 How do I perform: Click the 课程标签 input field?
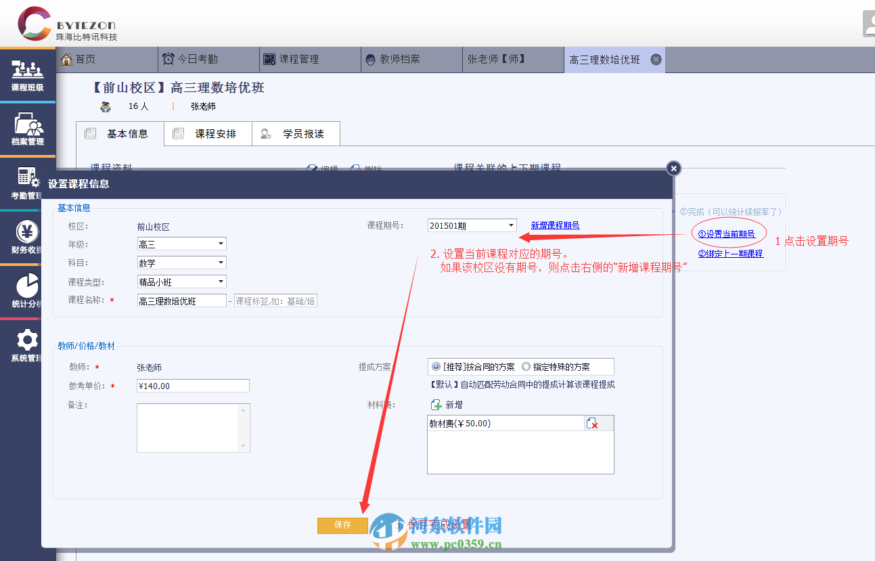275,301
